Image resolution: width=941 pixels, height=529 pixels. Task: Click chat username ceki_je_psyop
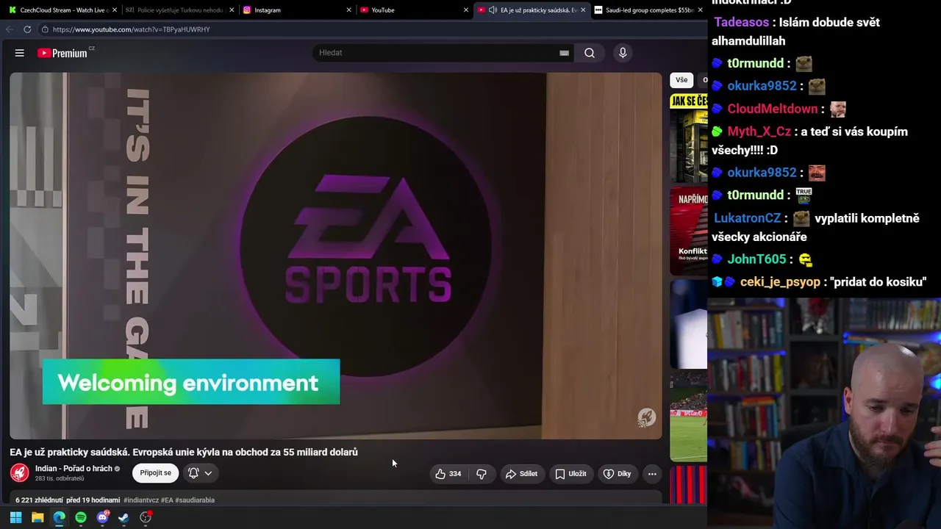coord(780,282)
